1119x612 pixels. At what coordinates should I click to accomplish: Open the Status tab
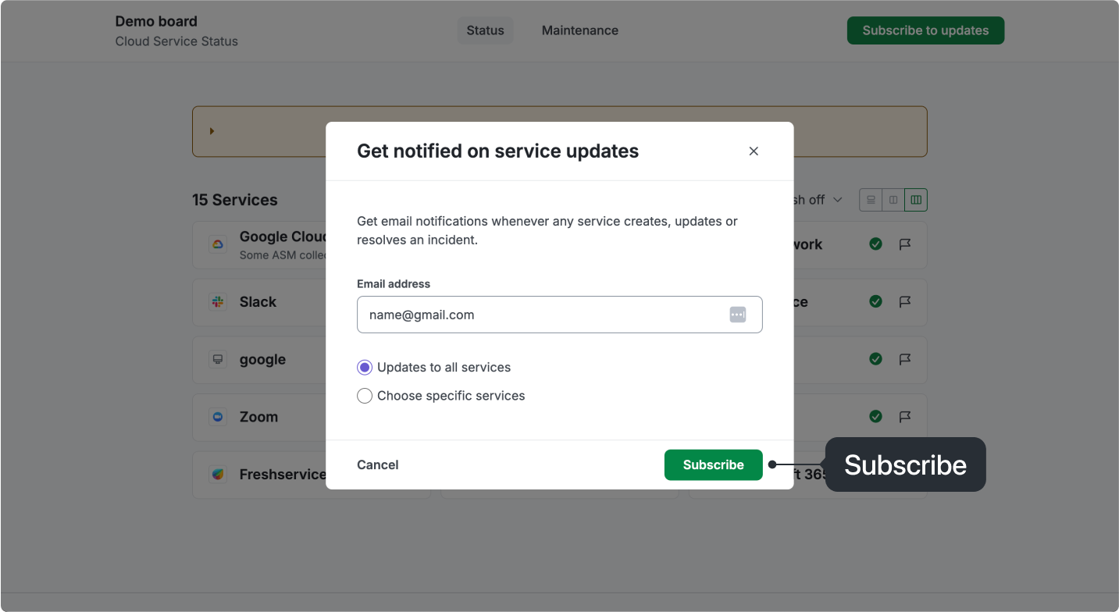(x=485, y=30)
